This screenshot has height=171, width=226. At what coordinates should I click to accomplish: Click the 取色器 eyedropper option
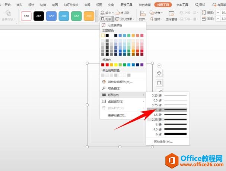point(114,88)
